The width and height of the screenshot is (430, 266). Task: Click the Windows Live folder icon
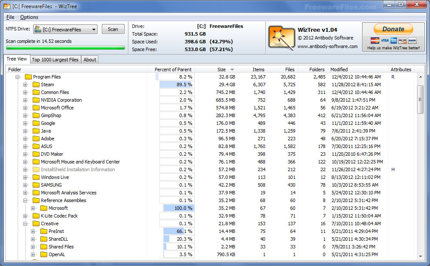coord(36,177)
